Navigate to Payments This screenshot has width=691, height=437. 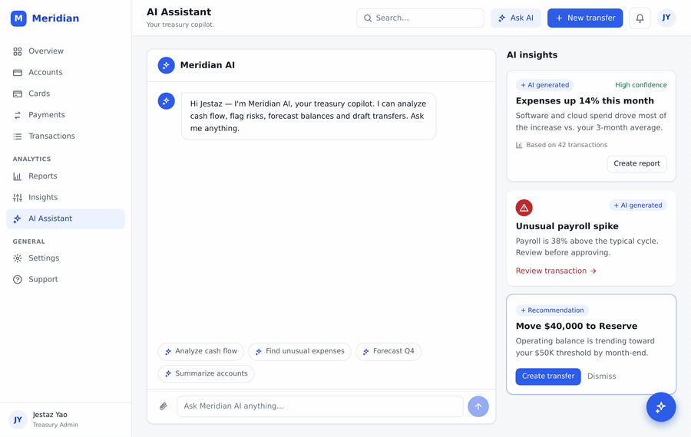click(65, 115)
